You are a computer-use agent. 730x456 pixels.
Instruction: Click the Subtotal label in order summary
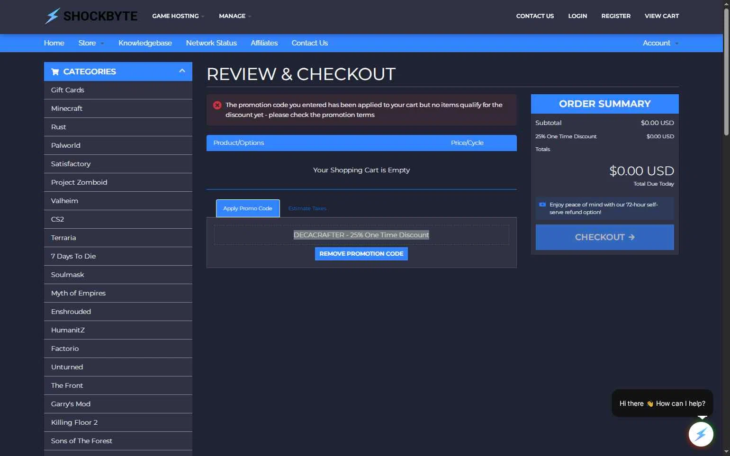[548, 123]
